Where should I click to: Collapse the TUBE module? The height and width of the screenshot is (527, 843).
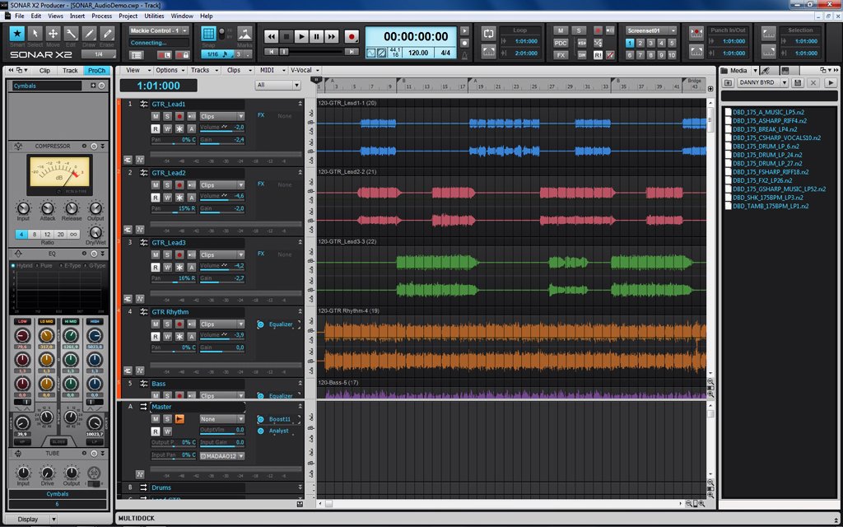[x=102, y=454]
